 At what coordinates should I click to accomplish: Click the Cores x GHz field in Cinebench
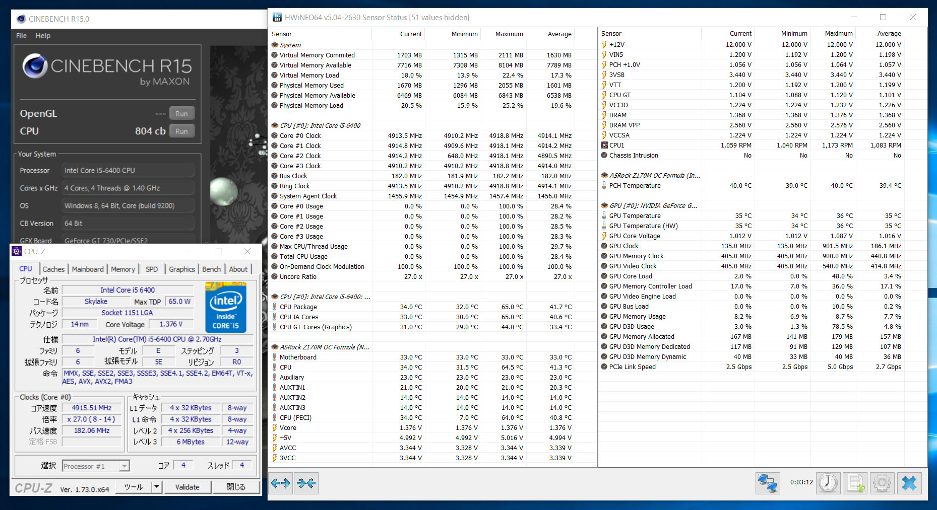coord(128,188)
